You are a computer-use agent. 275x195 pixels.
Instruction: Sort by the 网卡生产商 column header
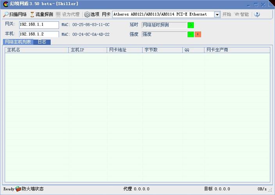[x=237, y=50]
